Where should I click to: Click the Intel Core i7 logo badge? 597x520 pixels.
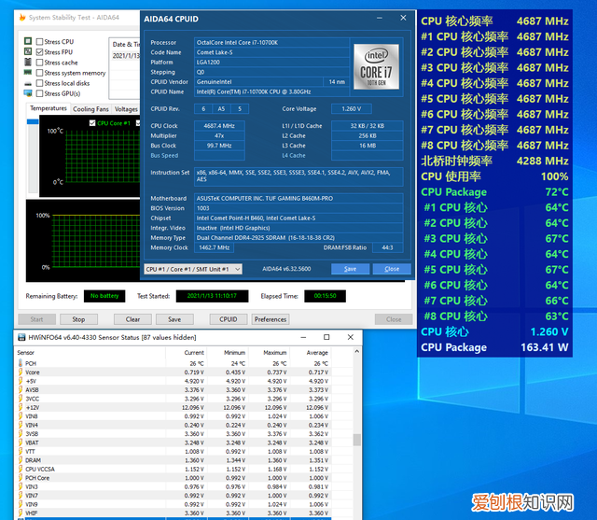pos(376,66)
